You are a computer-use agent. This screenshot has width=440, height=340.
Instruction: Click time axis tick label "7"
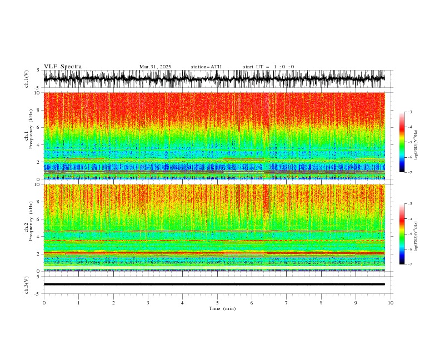coord(287,303)
